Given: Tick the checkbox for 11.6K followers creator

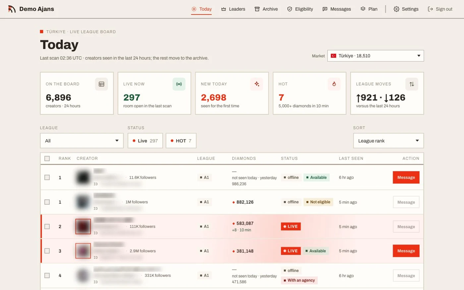Looking at the screenshot, I should coord(47,177).
